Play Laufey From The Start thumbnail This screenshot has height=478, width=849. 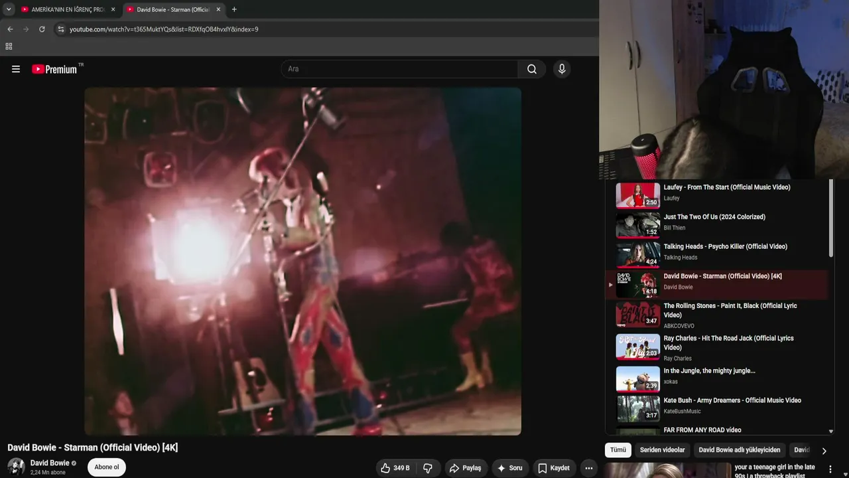pos(638,196)
